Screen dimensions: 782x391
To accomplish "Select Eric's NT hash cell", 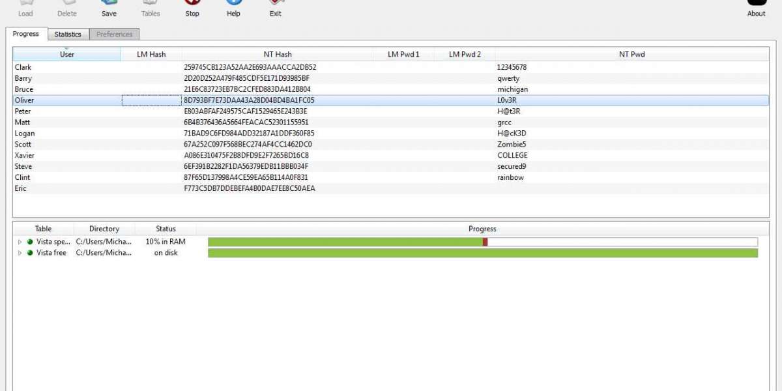I will 250,188.
